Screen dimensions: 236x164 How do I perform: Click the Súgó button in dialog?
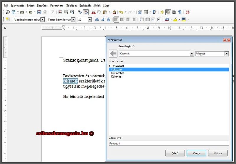click(x=175, y=153)
